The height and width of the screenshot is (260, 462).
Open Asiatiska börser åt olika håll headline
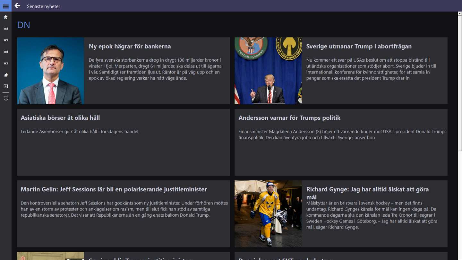coord(60,118)
